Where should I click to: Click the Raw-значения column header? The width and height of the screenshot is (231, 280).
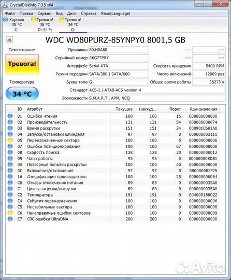pos(204,109)
